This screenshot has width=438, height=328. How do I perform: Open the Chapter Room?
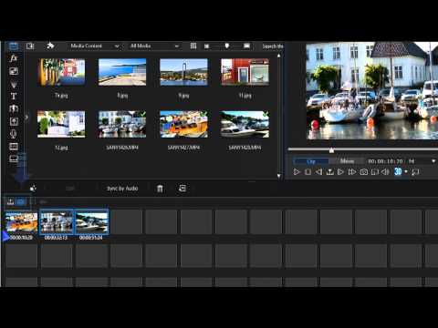point(14,147)
